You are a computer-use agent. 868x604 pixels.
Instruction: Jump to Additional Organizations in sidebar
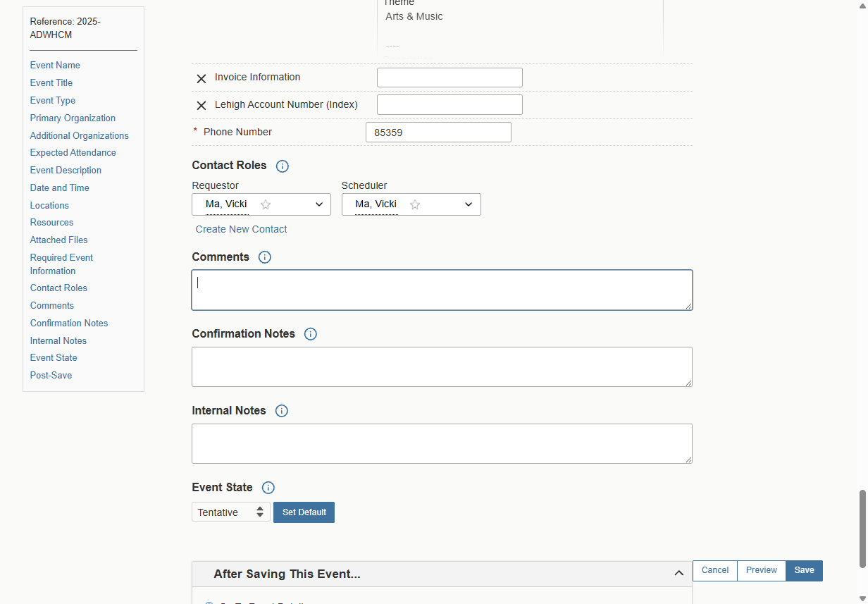(80, 135)
